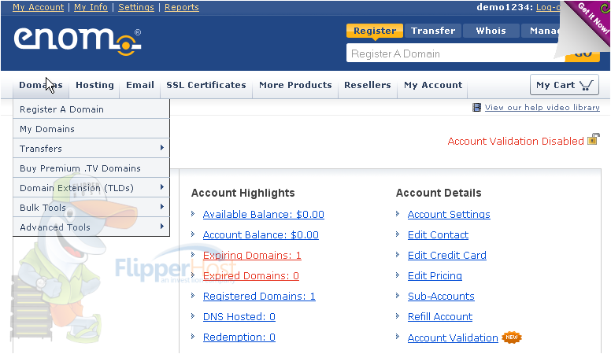Open Available Balance: $0.00 link
Screen dimensions: 611x354
[x=264, y=214]
